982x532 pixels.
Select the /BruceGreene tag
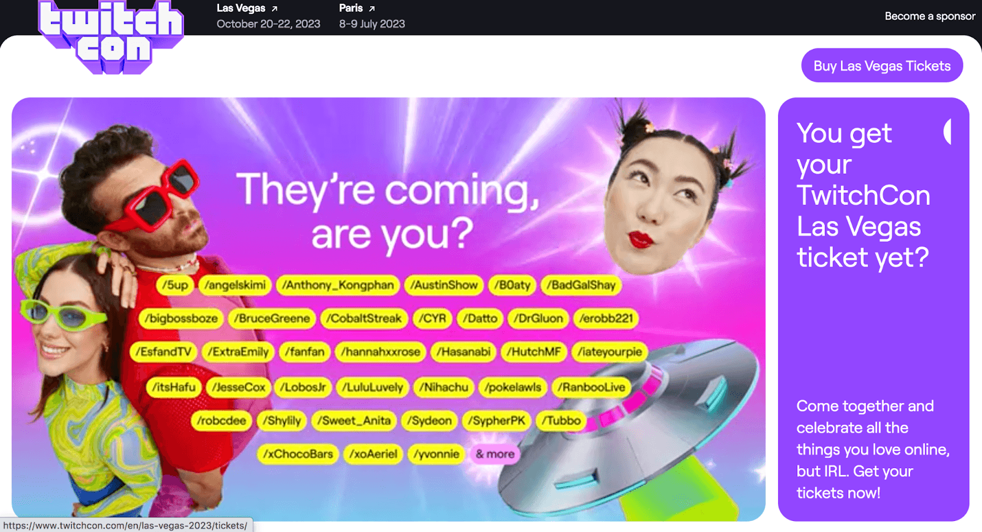[272, 318]
